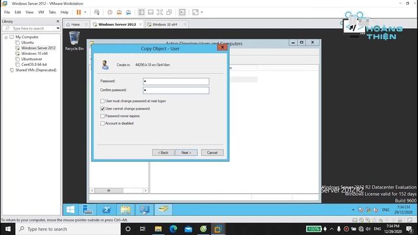Screen dimensions: 418x235
Task: Open the stretch display dropdown arrow
Action: tap(202, 12)
